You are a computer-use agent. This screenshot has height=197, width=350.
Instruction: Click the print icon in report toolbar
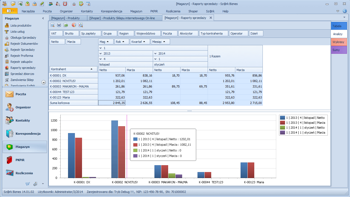59,25
